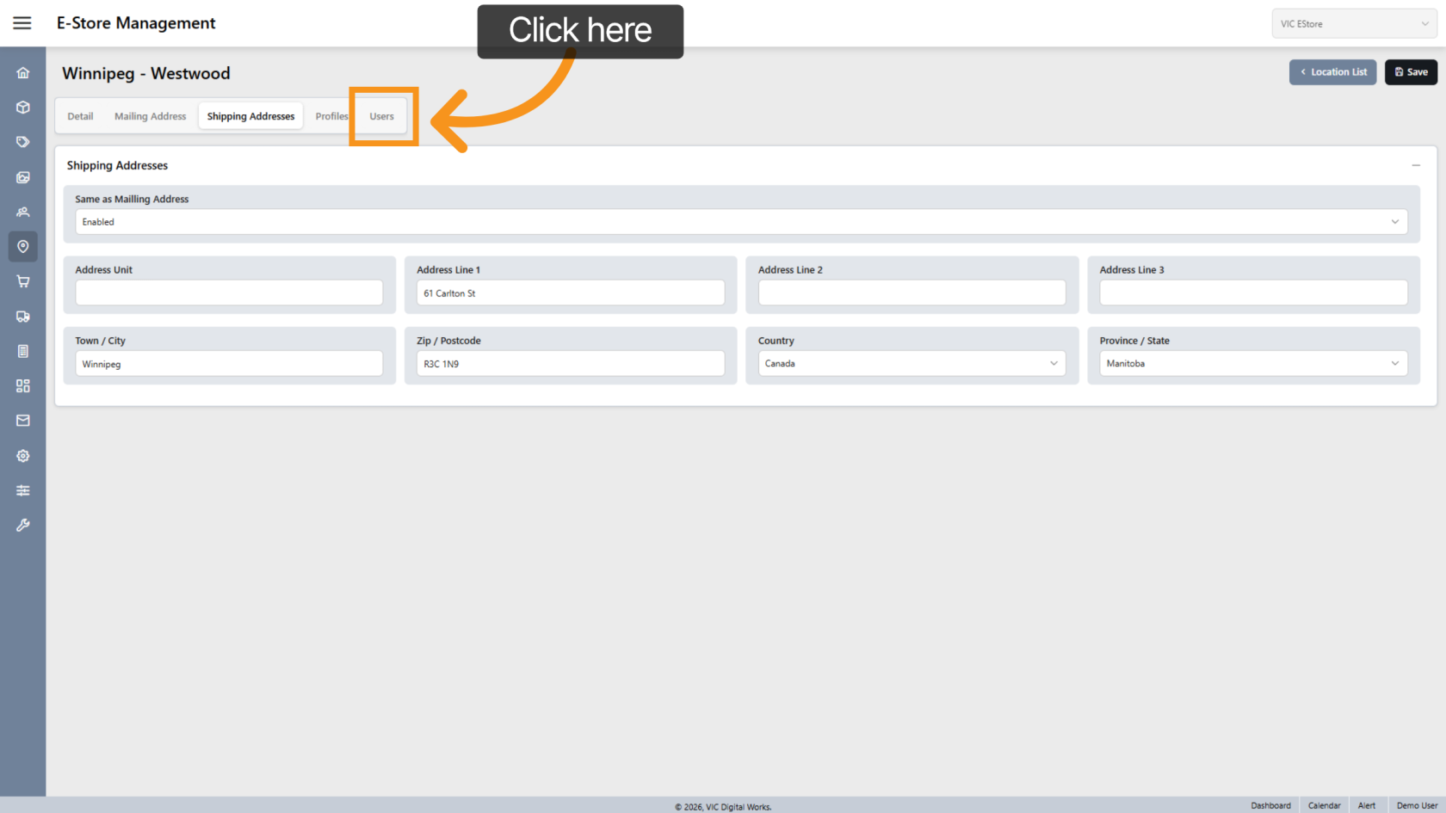Open the shopping cart icon in sidebar
This screenshot has height=813, width=1446.
point(23,281)
